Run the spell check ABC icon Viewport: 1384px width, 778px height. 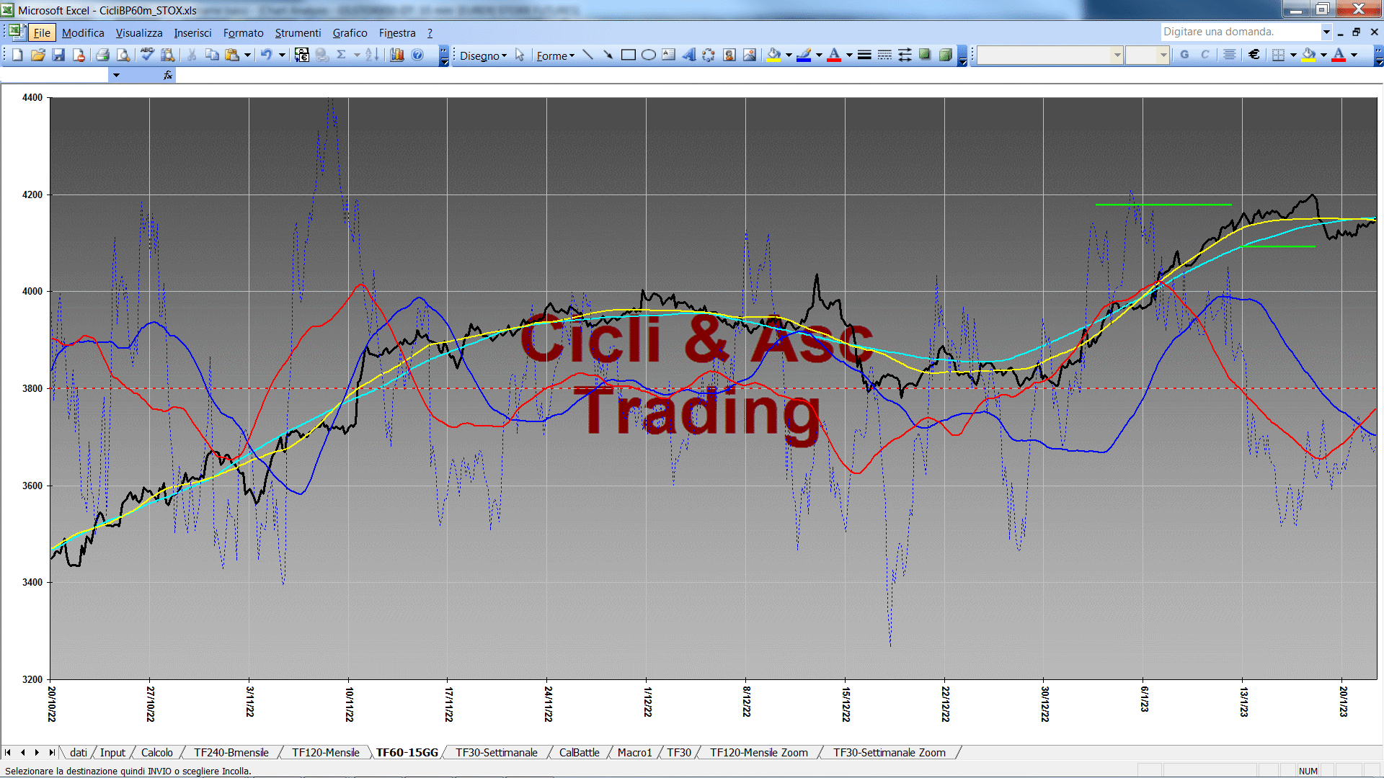147,55
